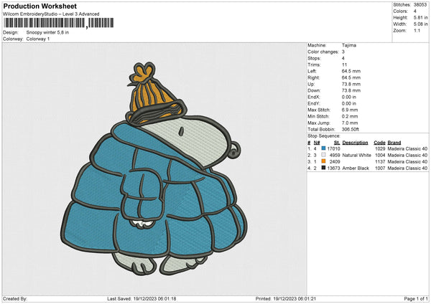This screenshot has width=431, height=304.
Task: Click the blue 17010 thread color swatch
Action: coord(323,148)
